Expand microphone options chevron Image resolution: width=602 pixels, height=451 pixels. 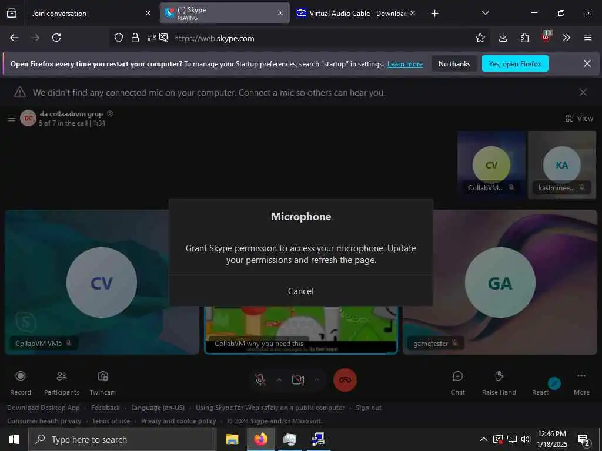[279, 380]
